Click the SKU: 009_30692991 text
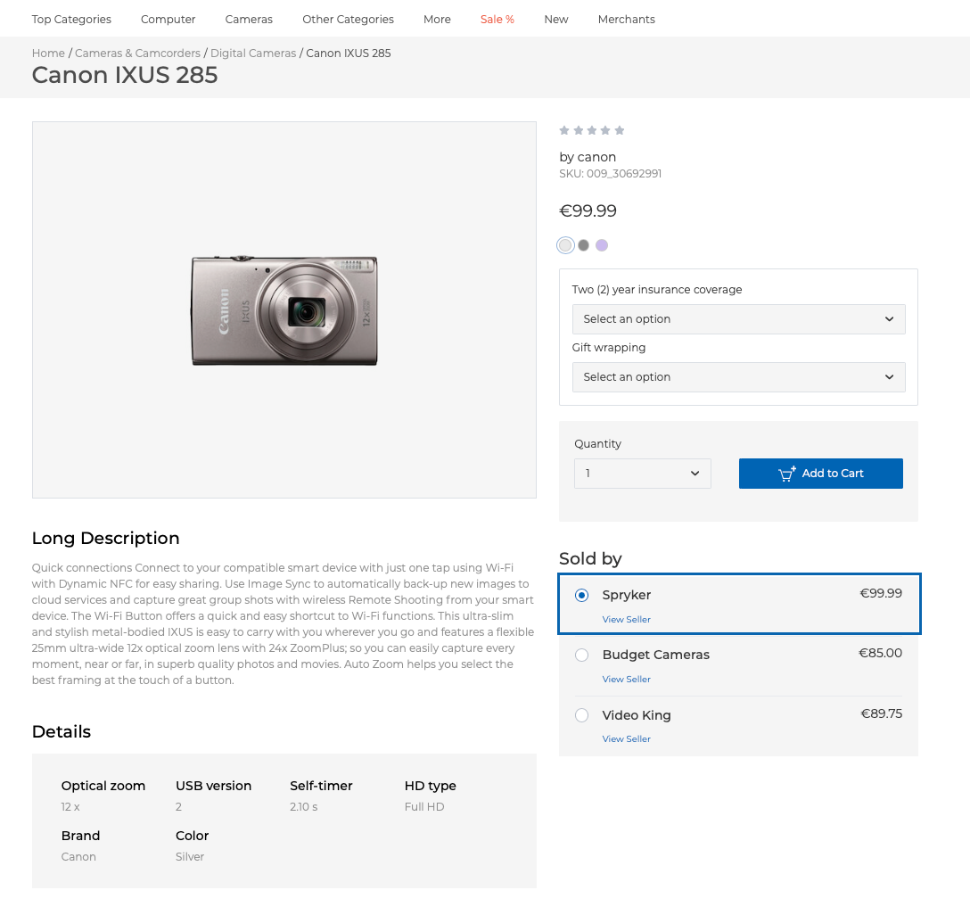Viewport: 970px width, 907px height. pyautogui.click(x=611, y=174)
